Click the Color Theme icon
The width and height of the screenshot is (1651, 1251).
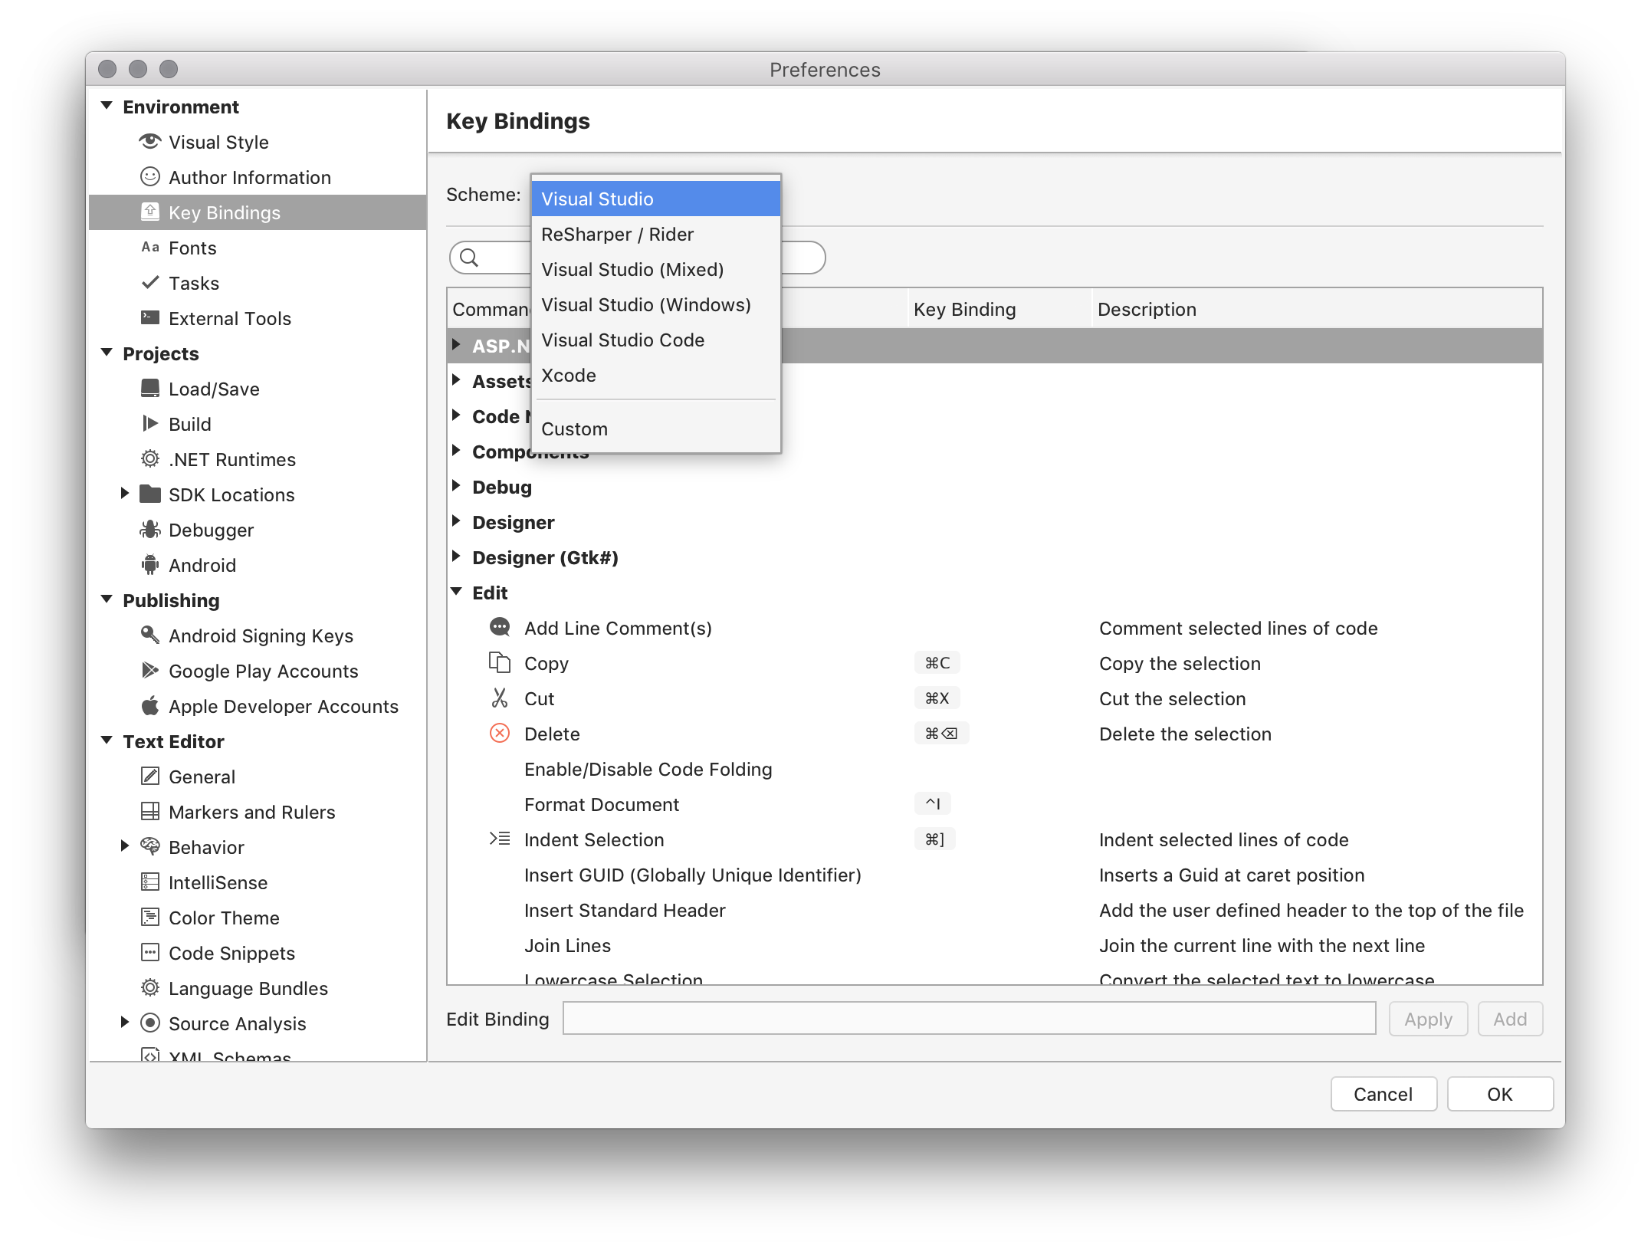(150, 918)
